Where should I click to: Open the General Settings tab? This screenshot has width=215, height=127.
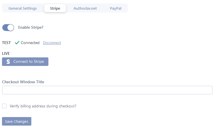[x=22, y=8]
